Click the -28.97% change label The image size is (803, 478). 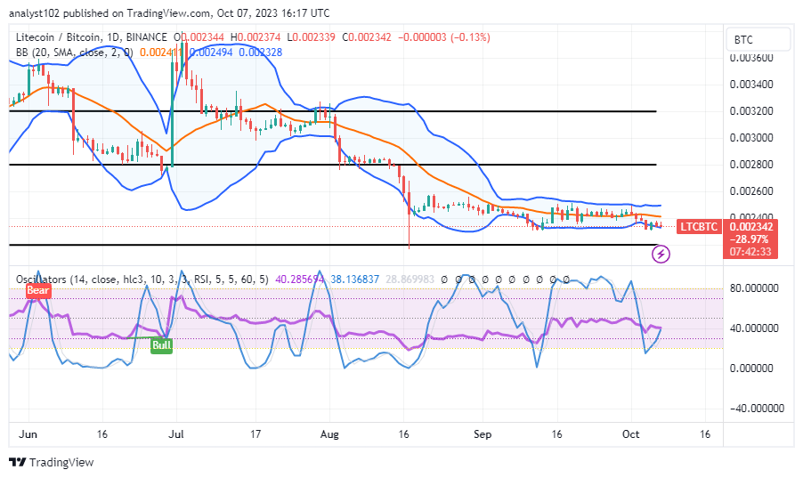point(750,239)
